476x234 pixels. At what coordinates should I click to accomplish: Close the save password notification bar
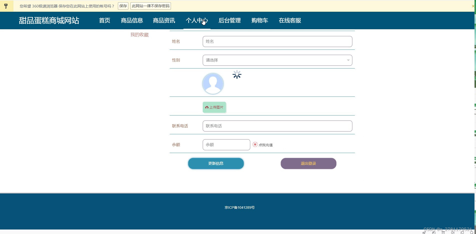473,6
